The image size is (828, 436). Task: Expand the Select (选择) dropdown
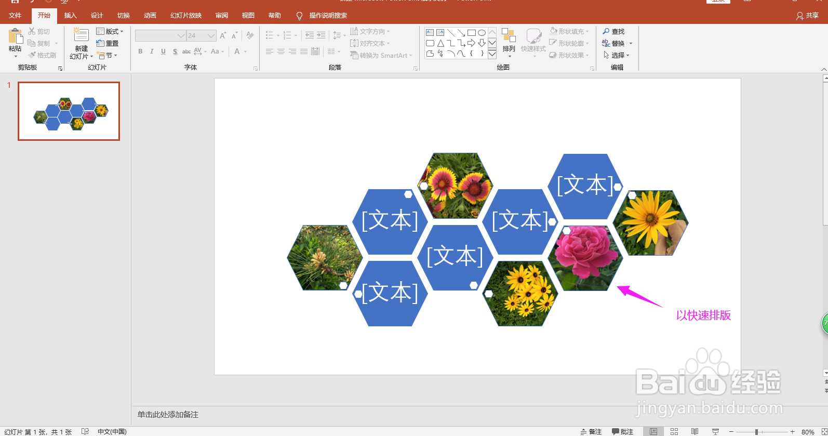pos(617,55)
